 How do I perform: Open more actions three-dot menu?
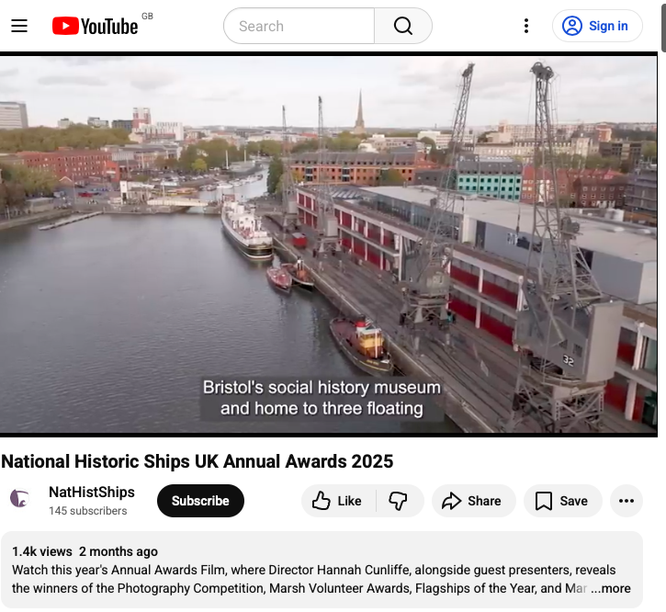pos(626,501)
